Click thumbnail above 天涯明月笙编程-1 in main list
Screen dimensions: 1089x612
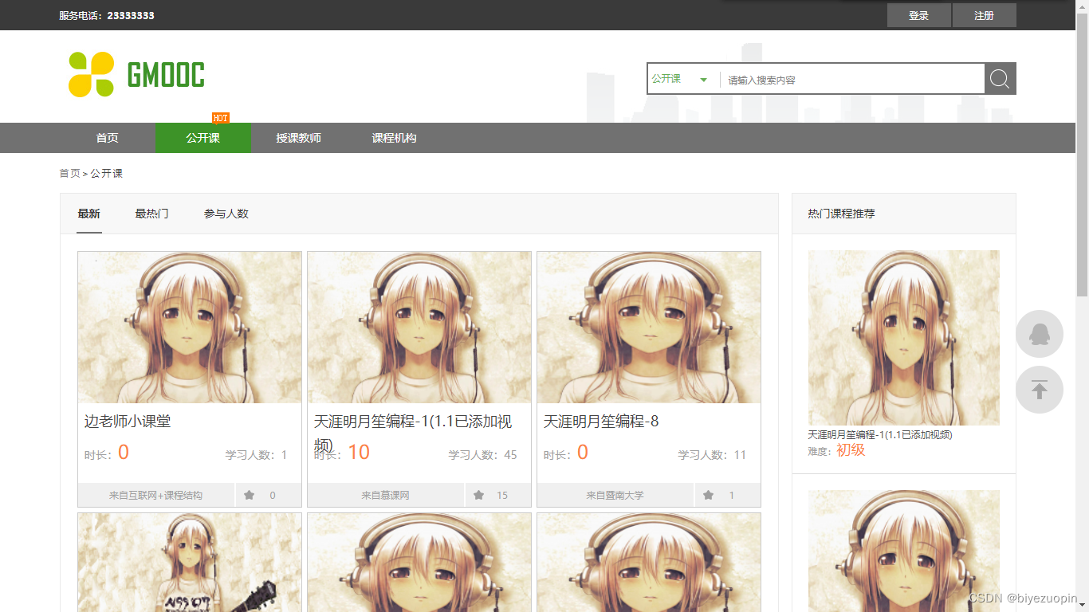[419, 328]
